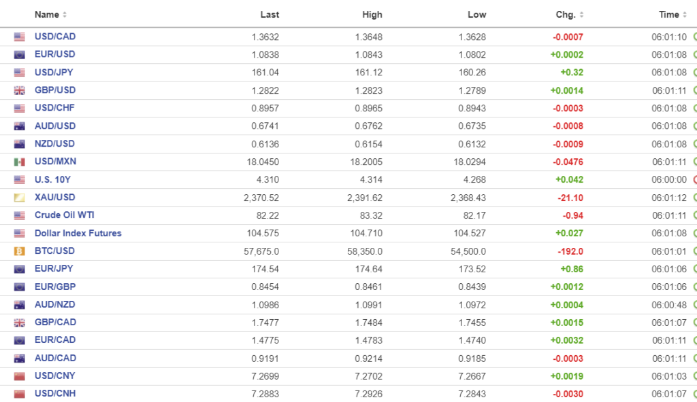Click the EU flag icon beside EUR/USD
This screenshot has width=697, height=402.
click(x=19, y=54)
